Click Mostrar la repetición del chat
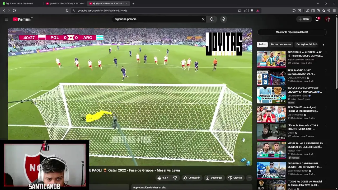This screenshot has height=190, width=338. point(292,32)
